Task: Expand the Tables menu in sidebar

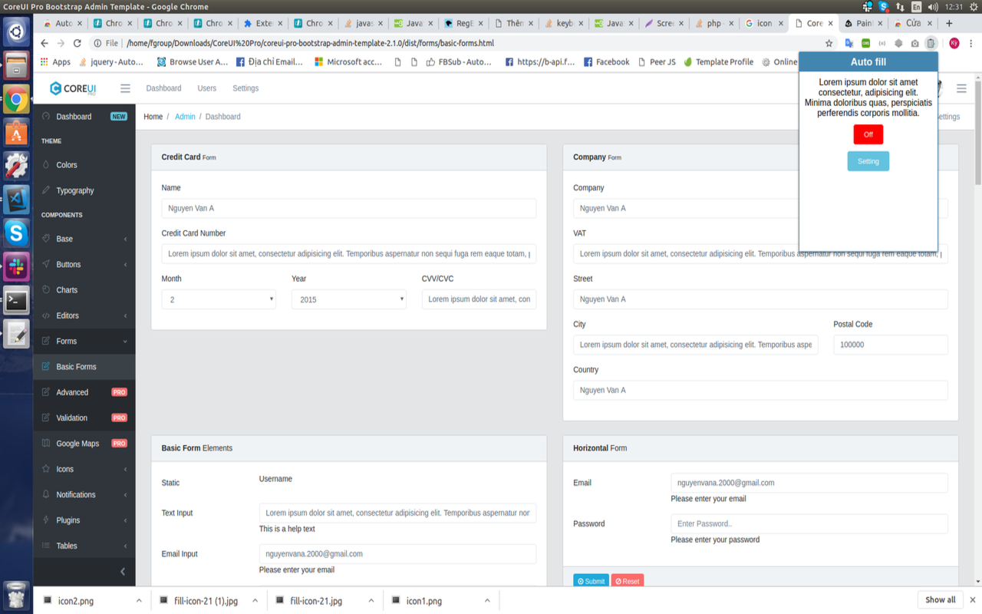Action: click(84, 546)
